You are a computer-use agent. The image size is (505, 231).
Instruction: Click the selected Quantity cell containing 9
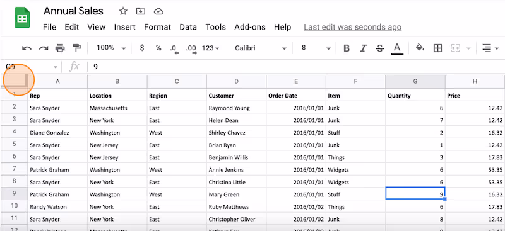tap(415, 193)
